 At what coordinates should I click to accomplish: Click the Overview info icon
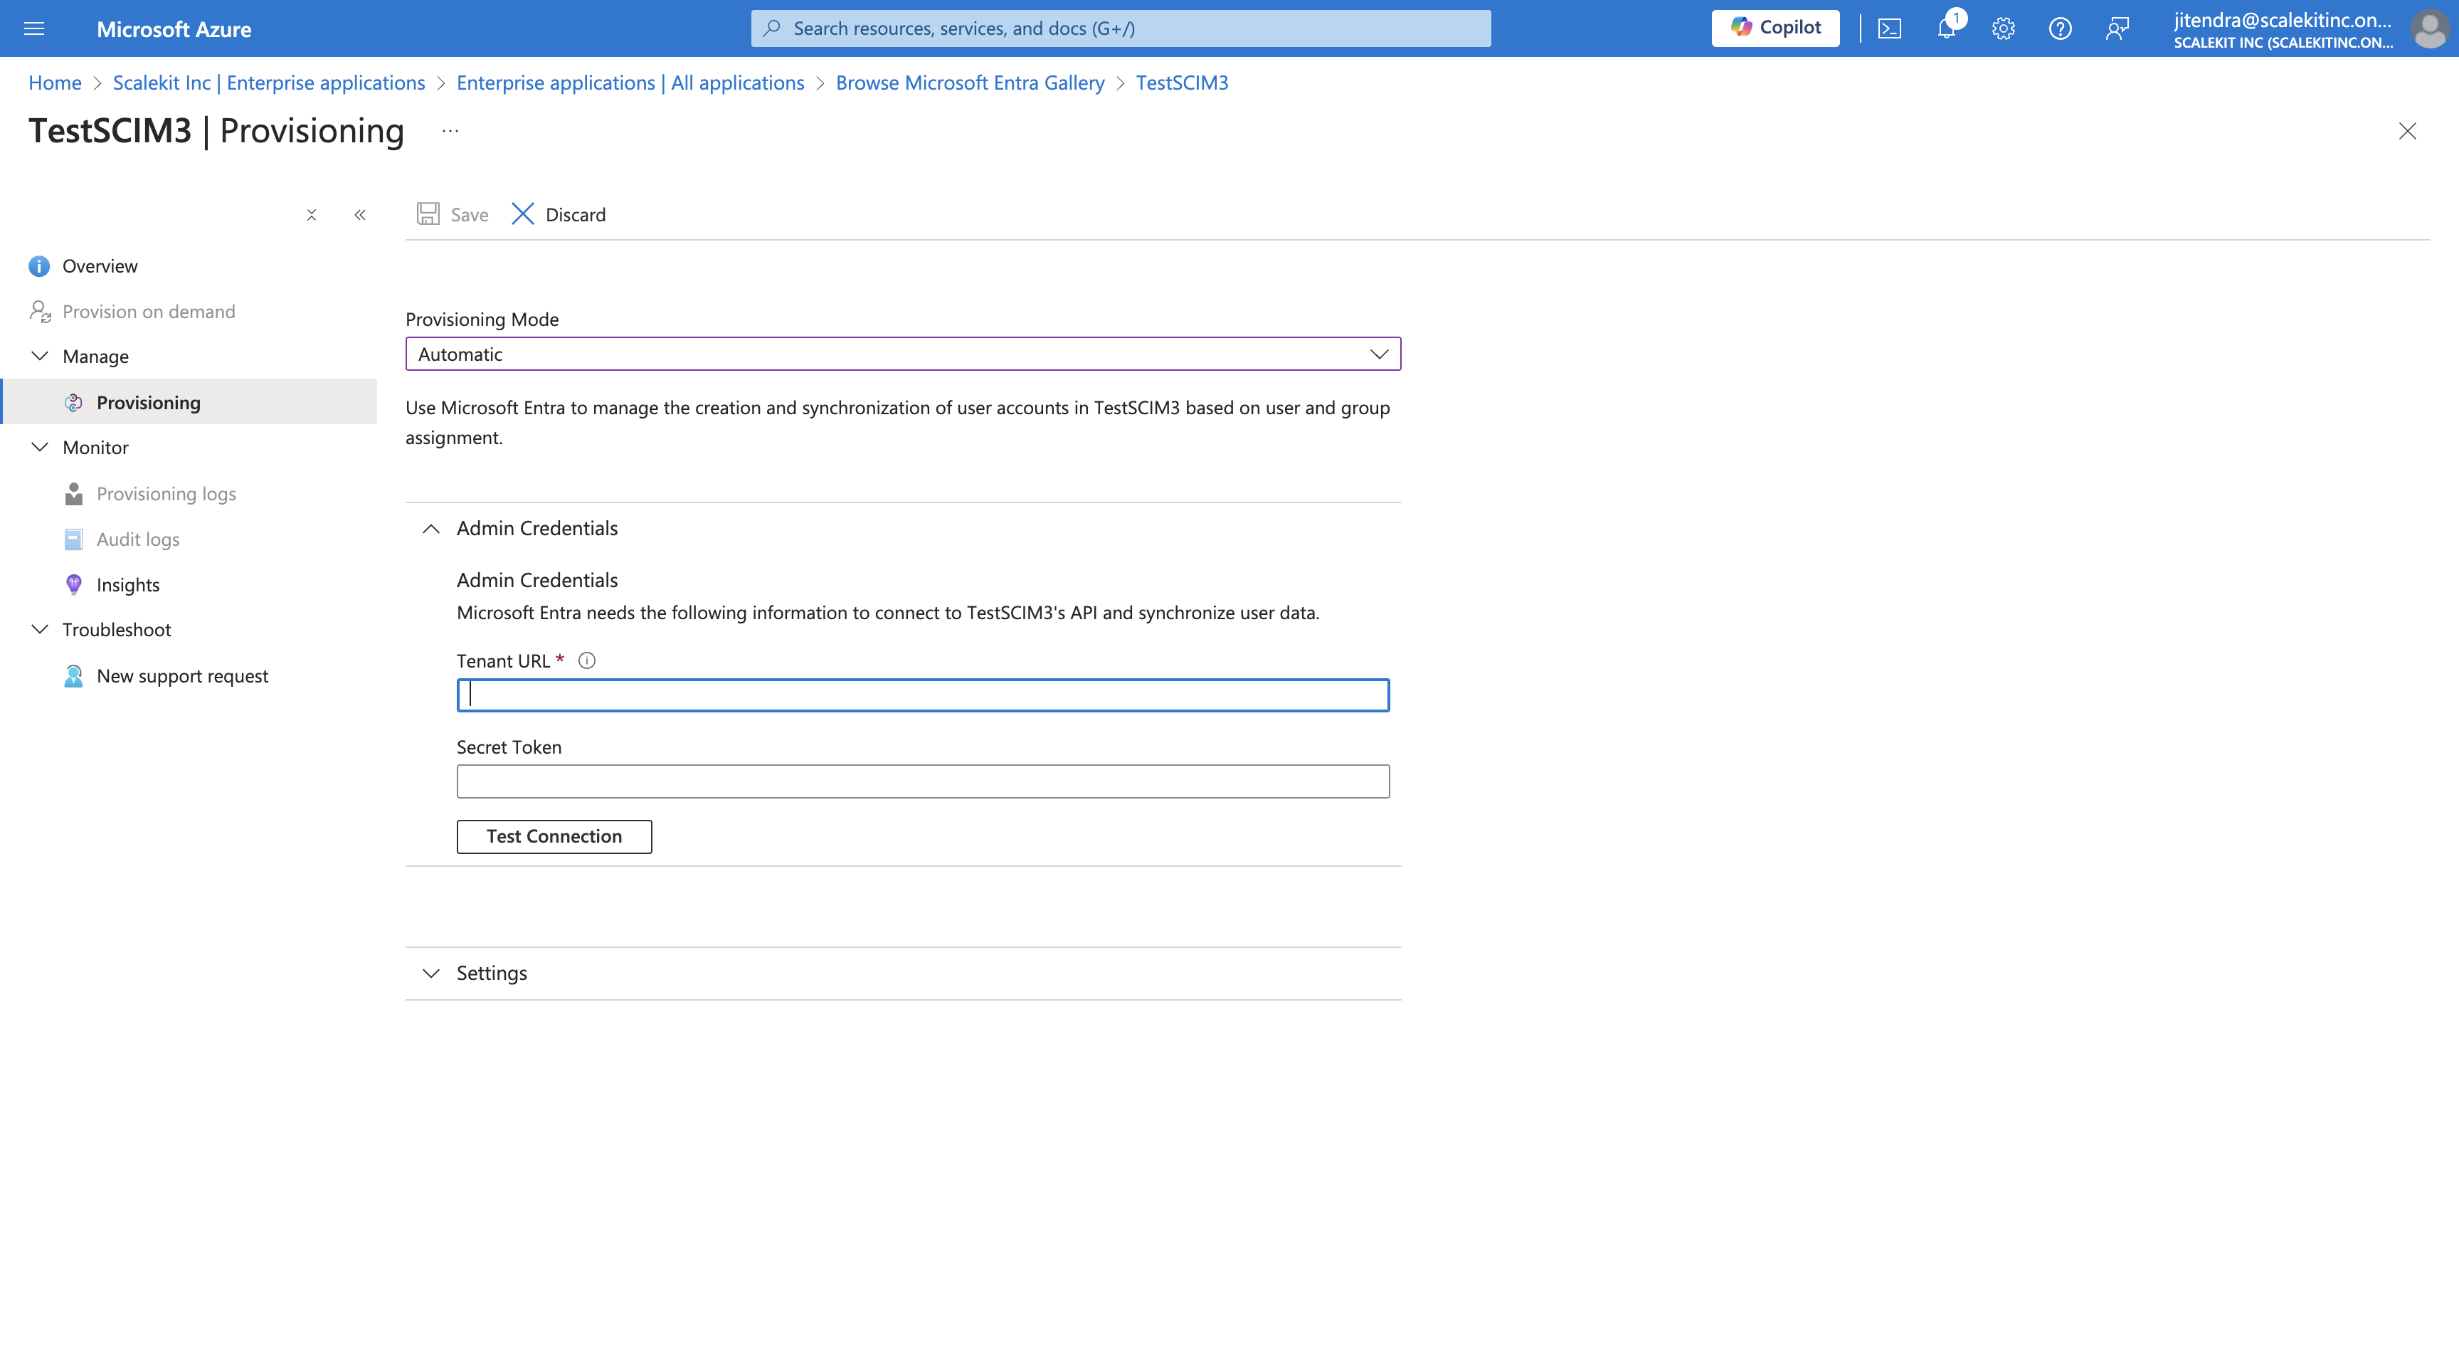click(x=39, y=265)
